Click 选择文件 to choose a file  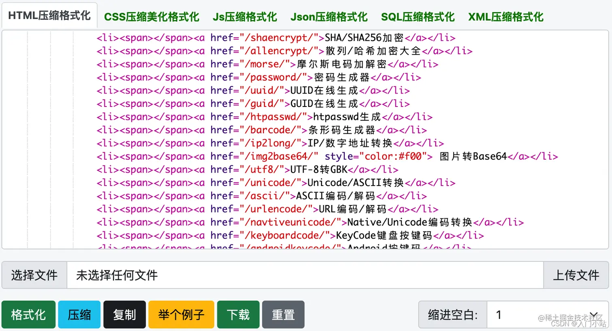pos(34,275)
